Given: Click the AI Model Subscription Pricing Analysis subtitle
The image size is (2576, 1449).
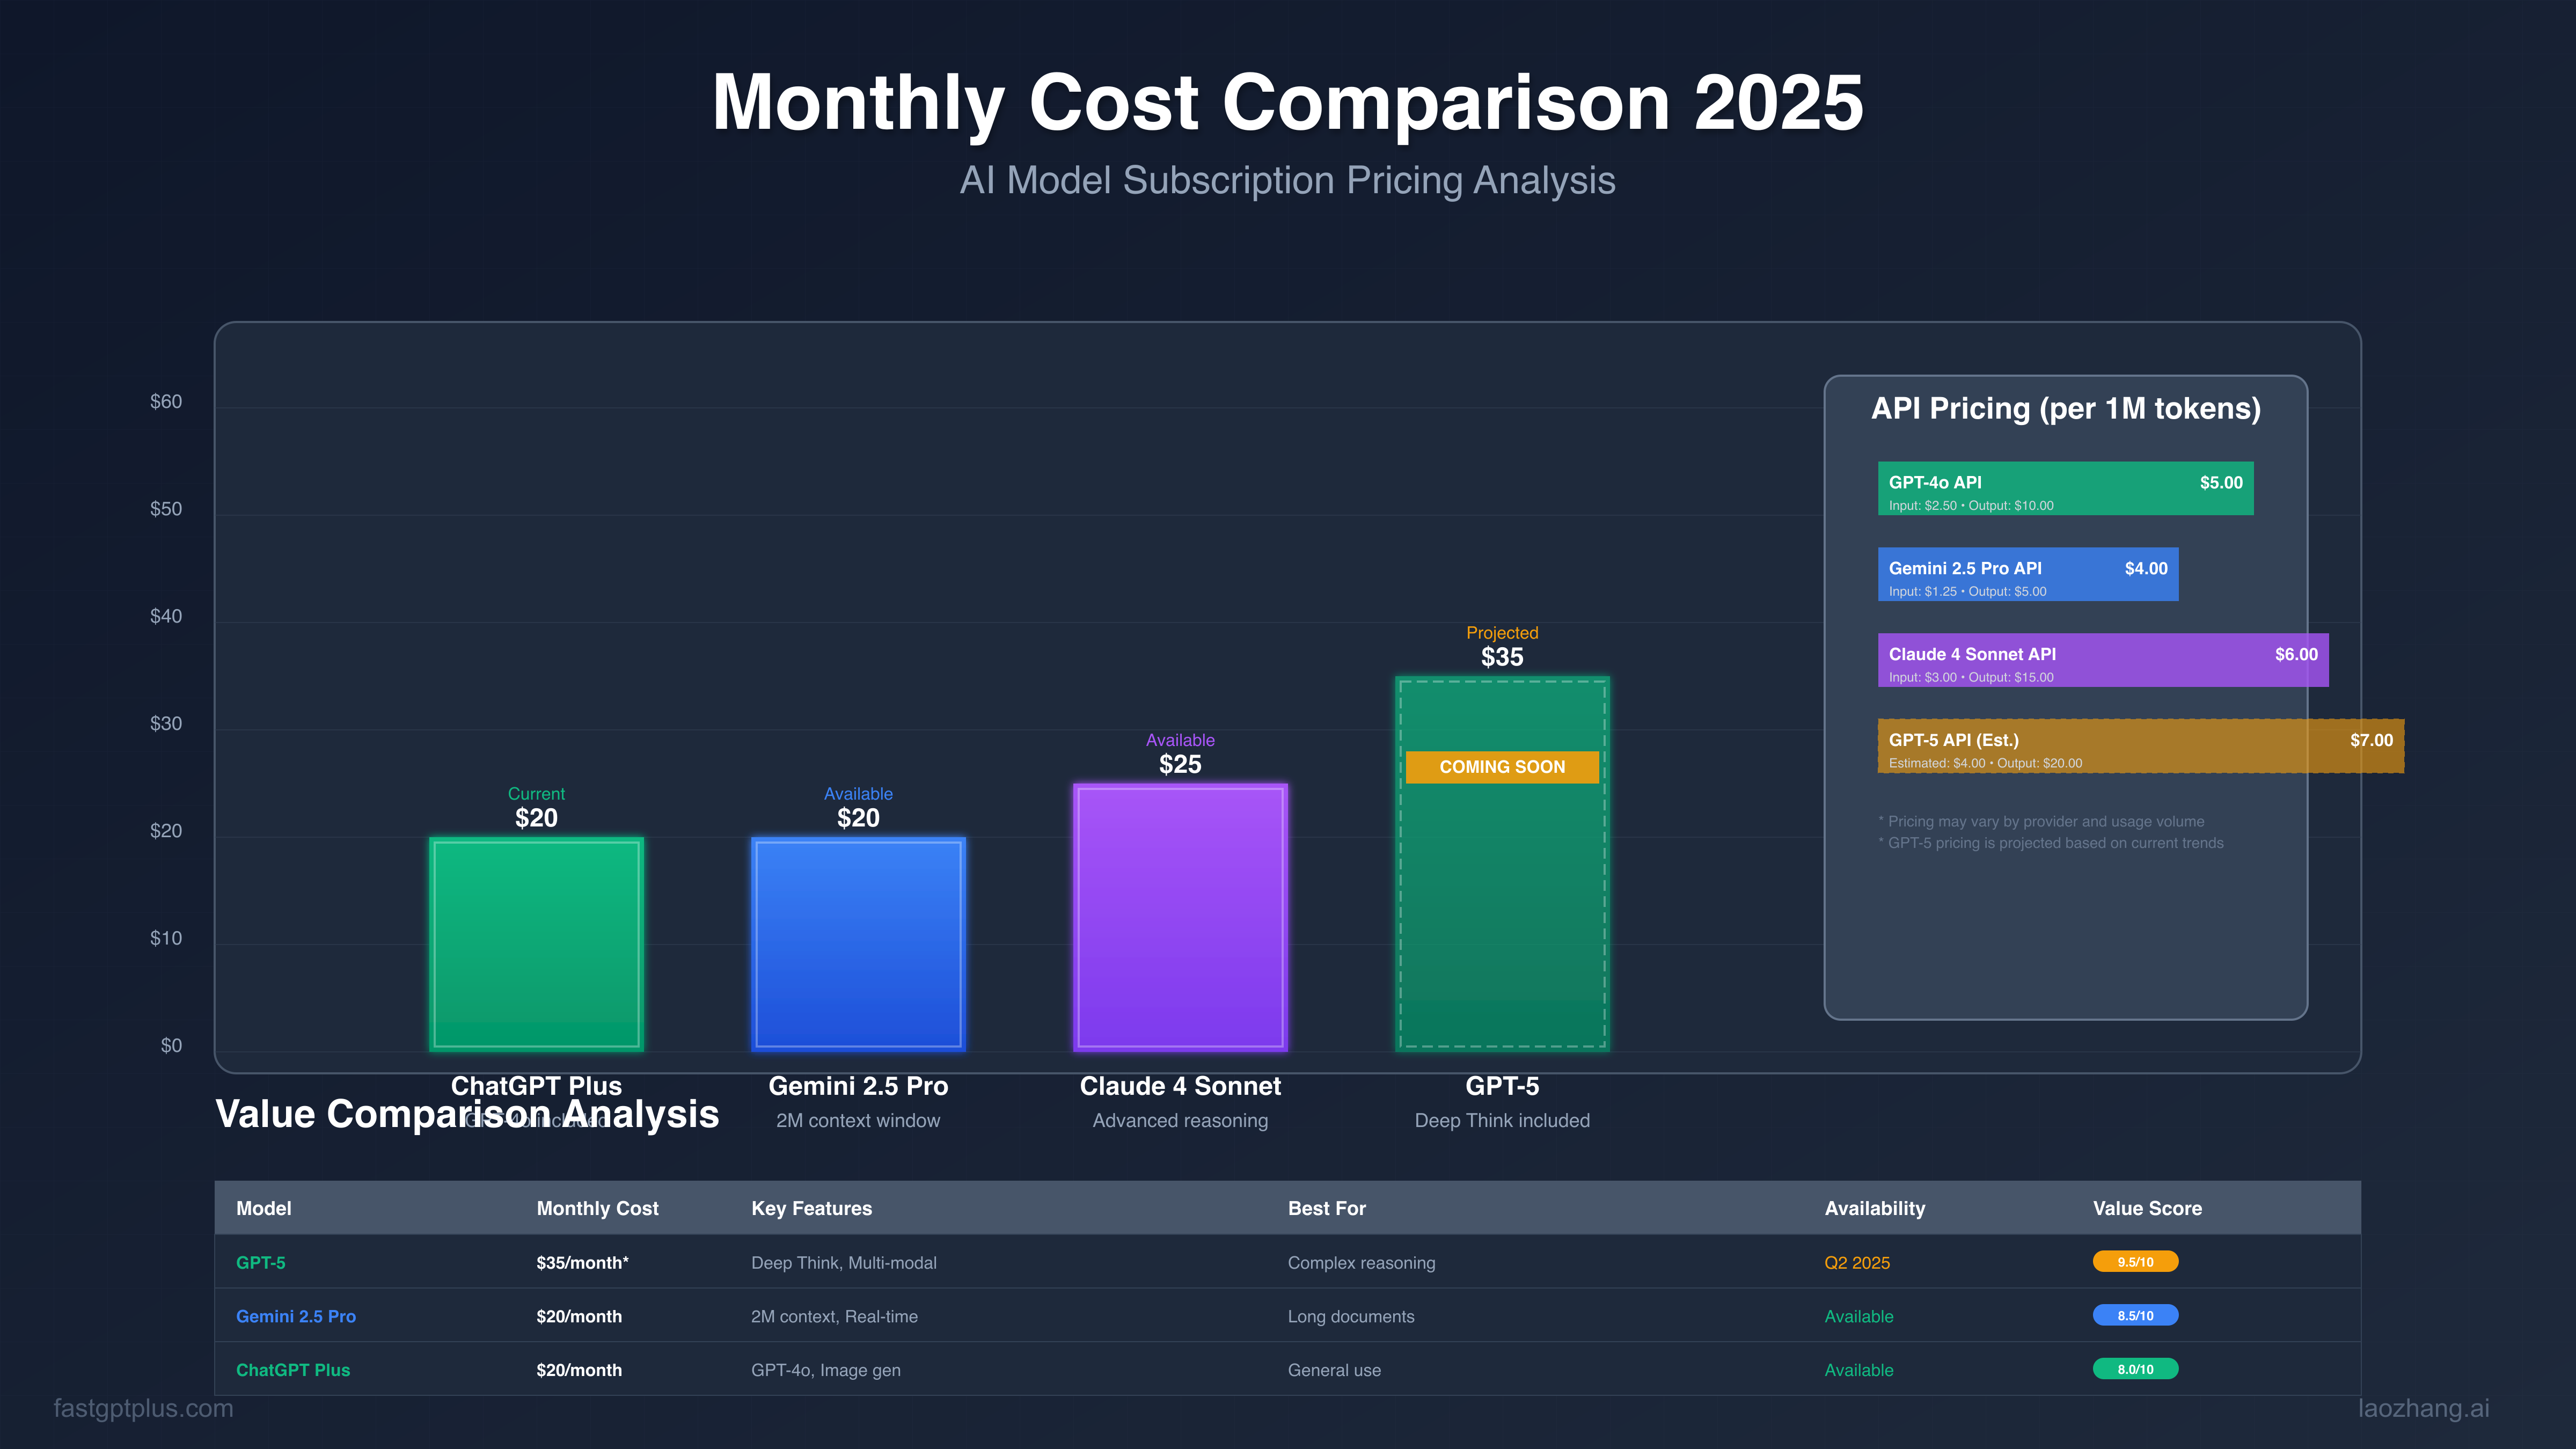Looking at the screenshot, I should pos(1288,180).
